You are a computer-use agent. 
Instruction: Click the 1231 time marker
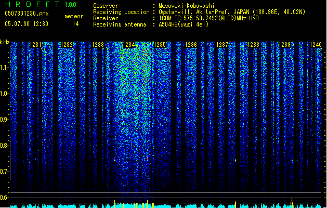tap(35, 45)
